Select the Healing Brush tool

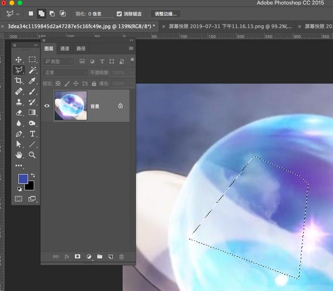pos(19,91)
